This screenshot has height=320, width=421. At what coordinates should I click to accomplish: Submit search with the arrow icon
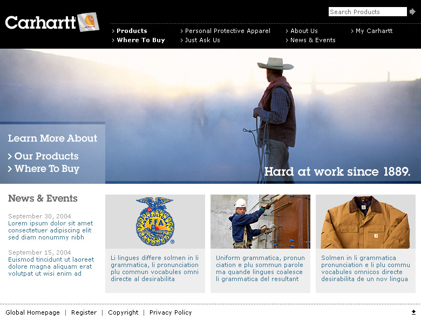412,11
